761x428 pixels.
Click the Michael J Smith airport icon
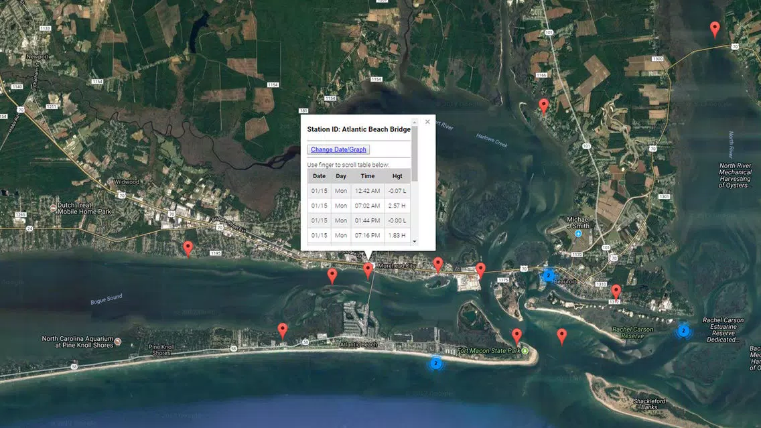[578, 234]
